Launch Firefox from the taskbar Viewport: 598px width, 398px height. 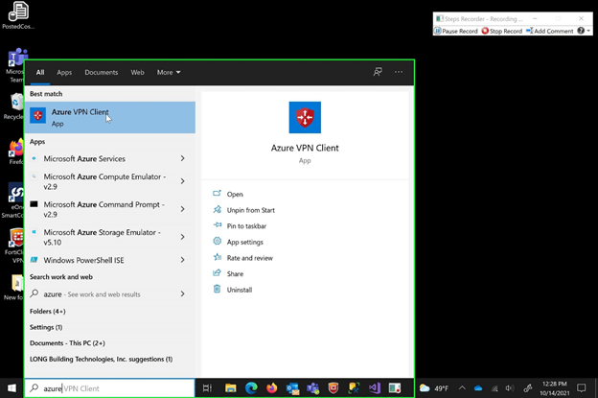(271, 388)
